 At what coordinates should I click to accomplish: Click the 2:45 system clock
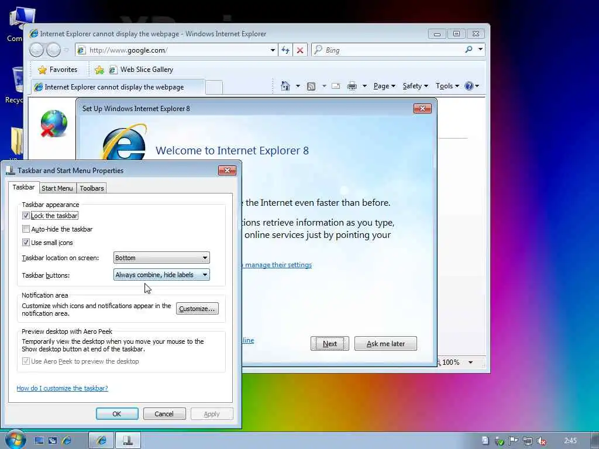point(570,441)
